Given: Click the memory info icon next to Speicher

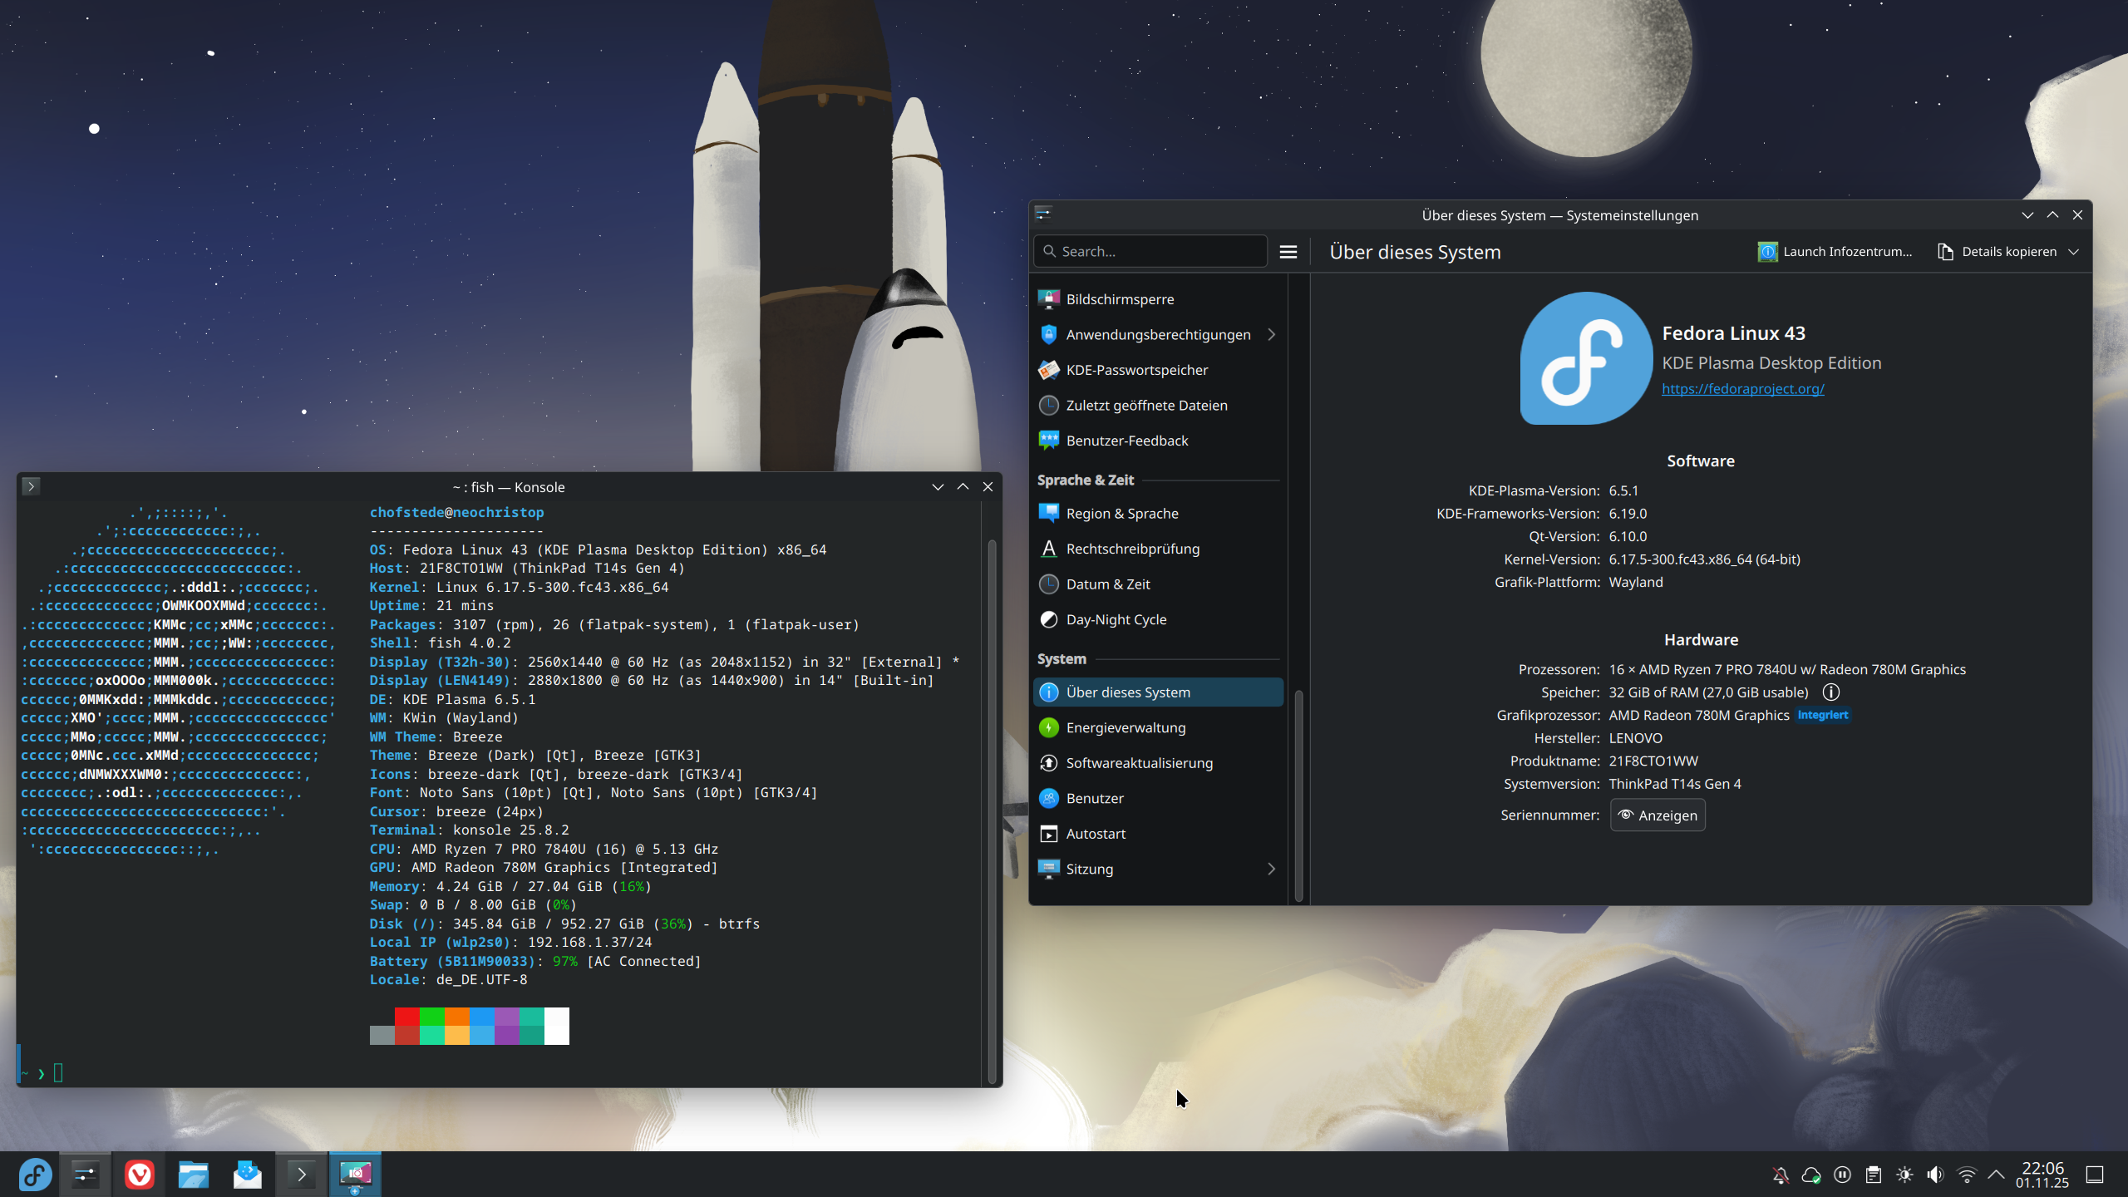Looking at the screenshot, I should pyautogui.click(x=1830, y=692).
